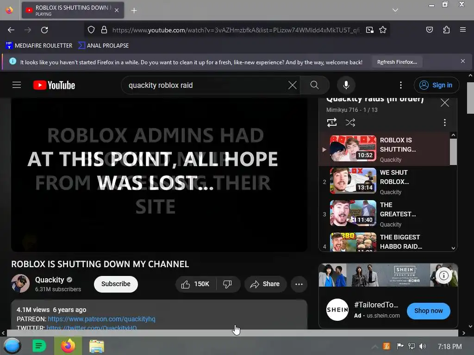
Task: Open Firefox hamburger application menu
Action: (x=462, y=30)
